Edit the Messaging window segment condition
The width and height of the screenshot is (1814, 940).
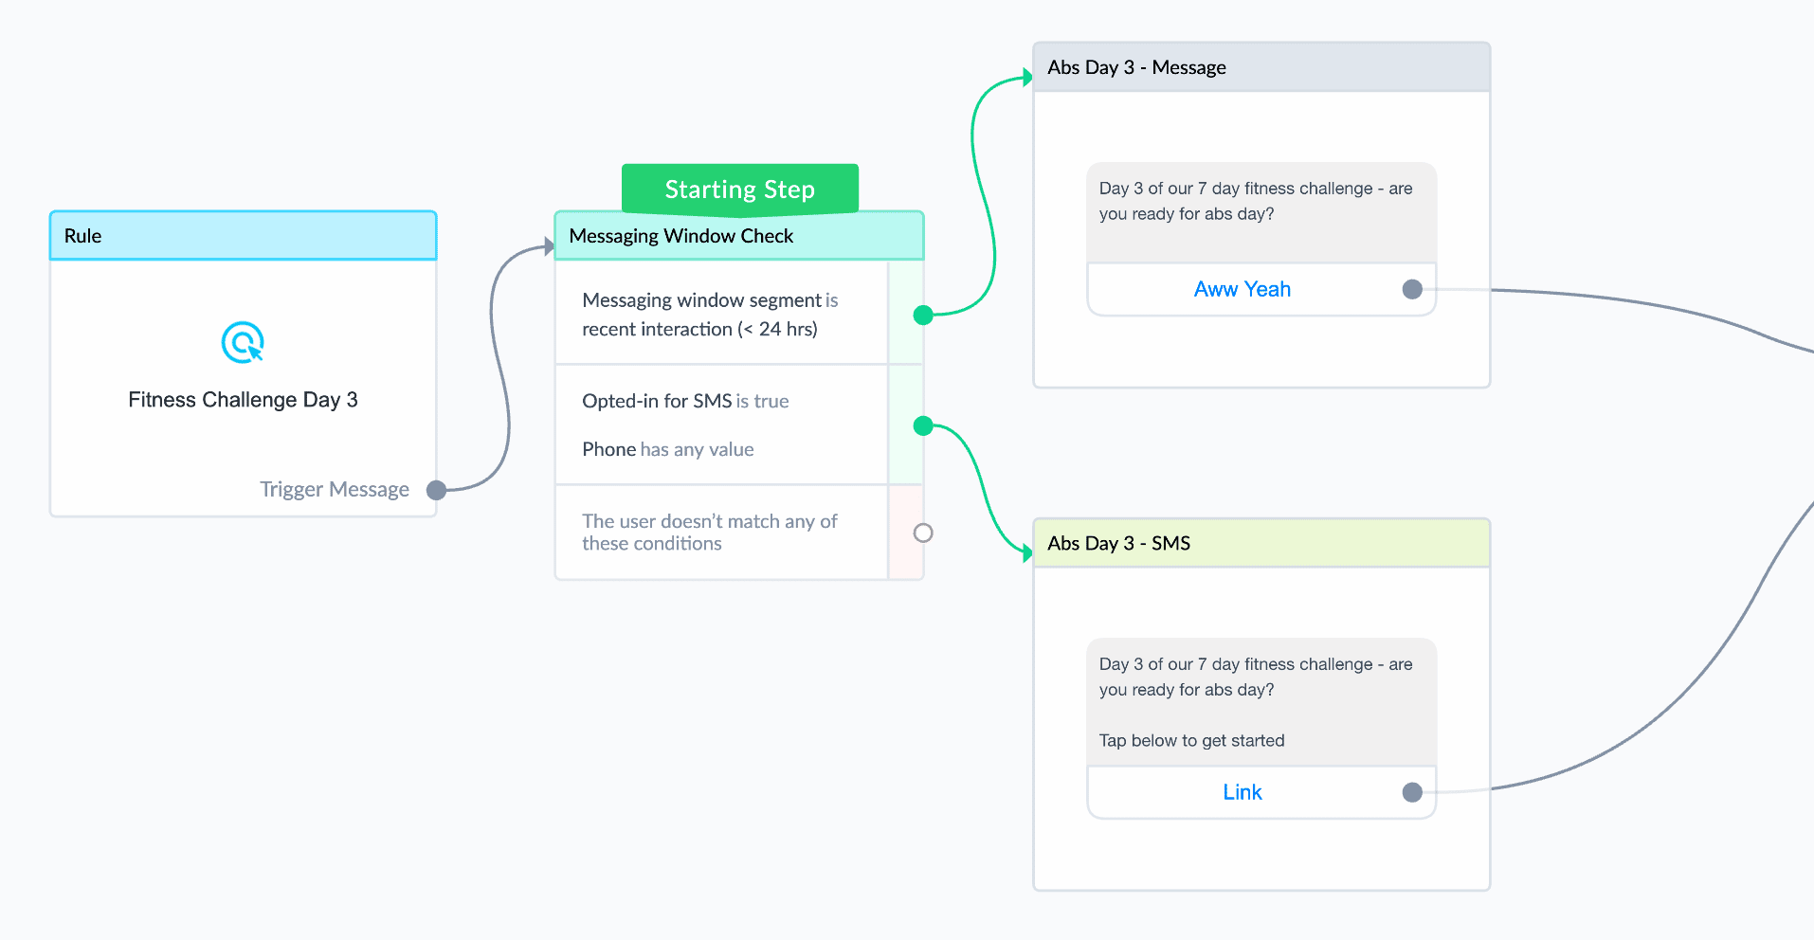point(722,315)
